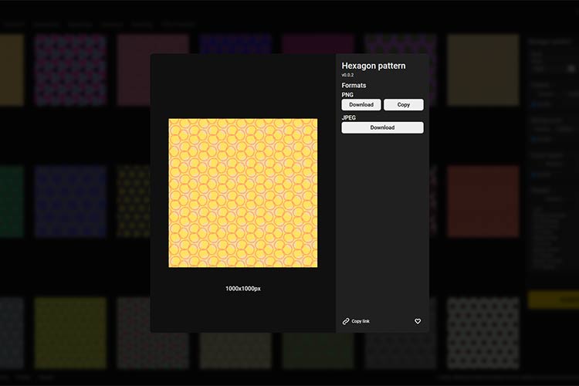The width and height of the screenshot is (579, 386).
Task: Click the chain link icon
Action: point(346,321)
